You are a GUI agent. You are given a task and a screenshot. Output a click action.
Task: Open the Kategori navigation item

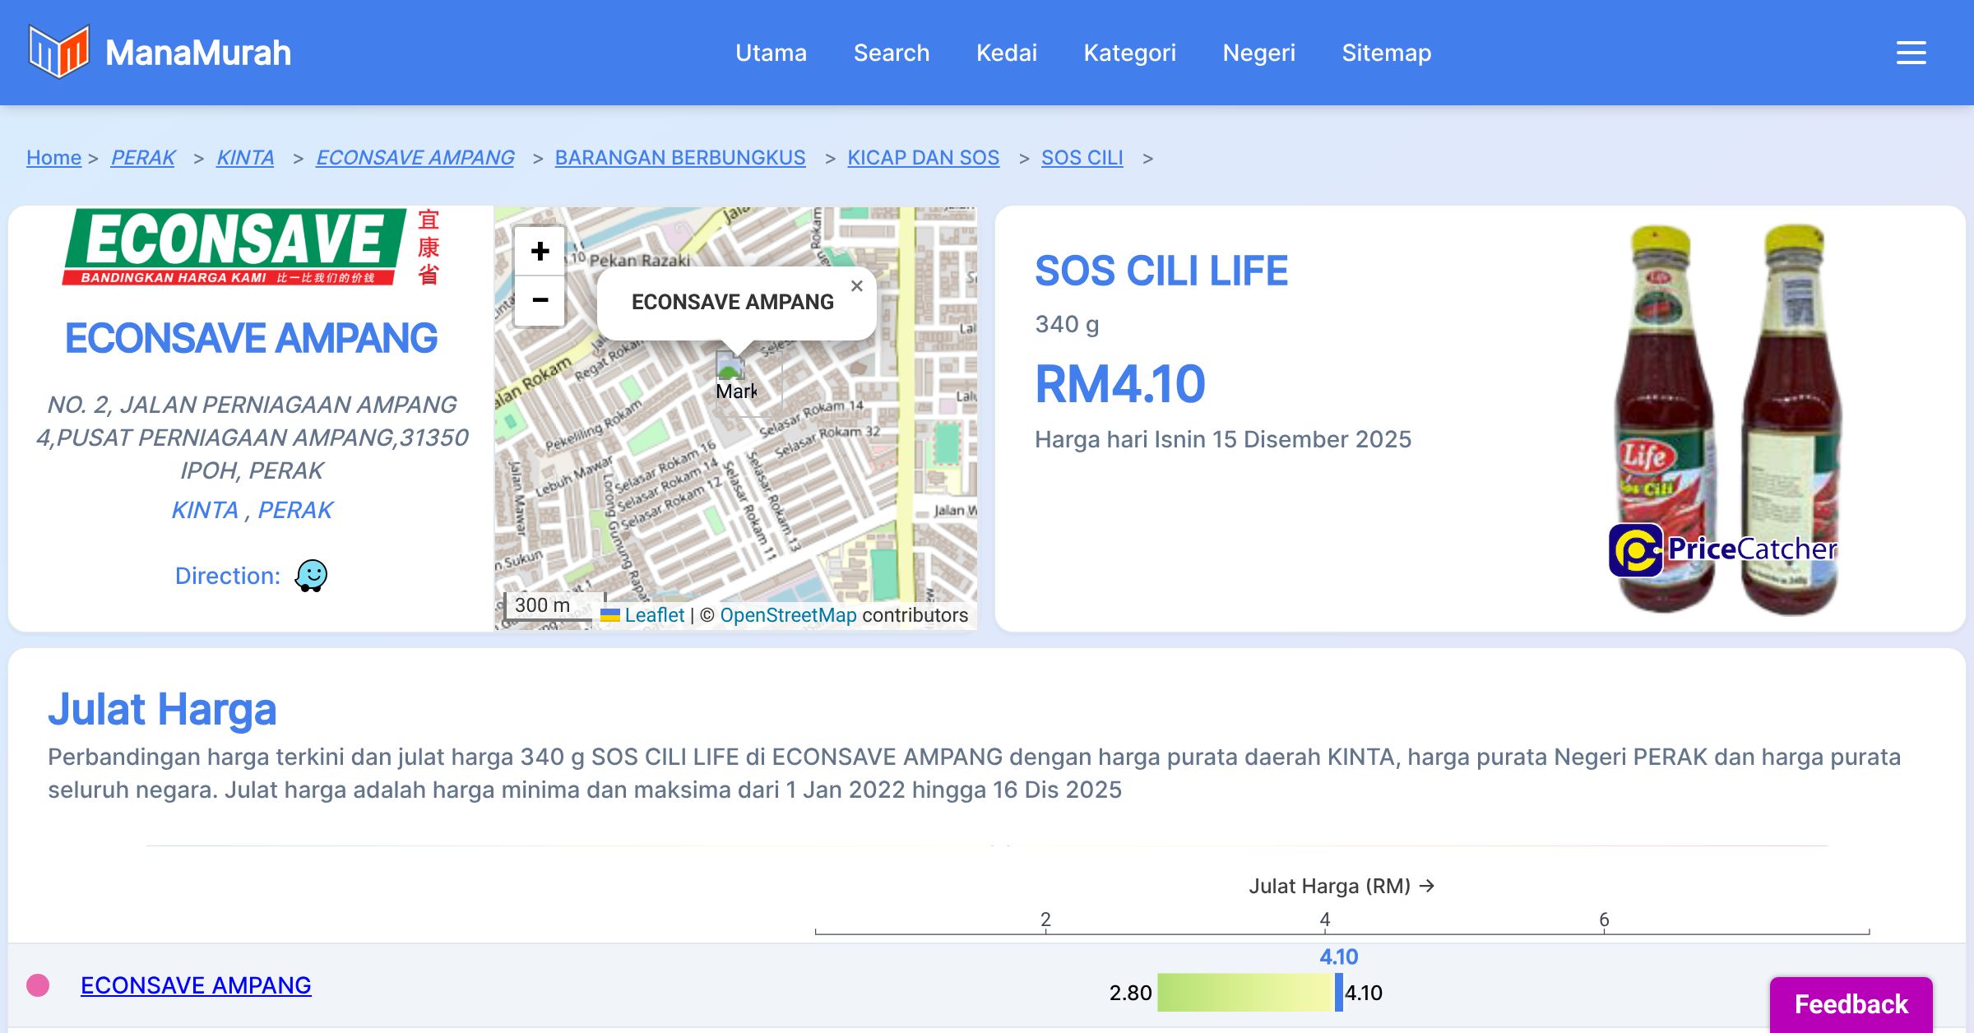[1129, 53]
